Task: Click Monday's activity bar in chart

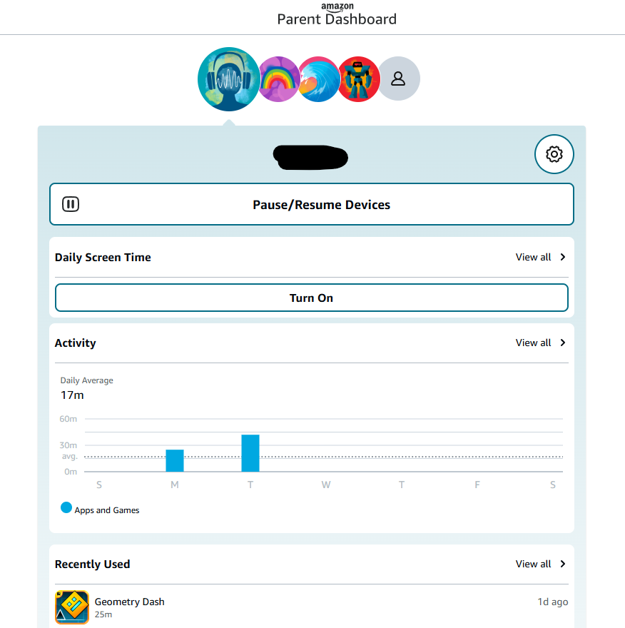Action: point(175,460)
